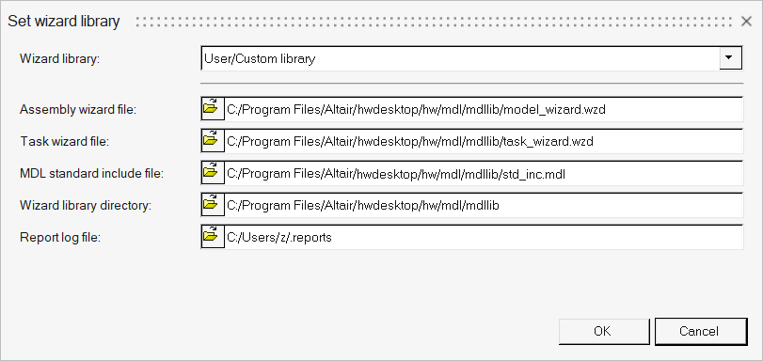Viewport: 763px width, 361px height.
Task: Click the "Wizard library:" label
Action: (x=59, y=59)
